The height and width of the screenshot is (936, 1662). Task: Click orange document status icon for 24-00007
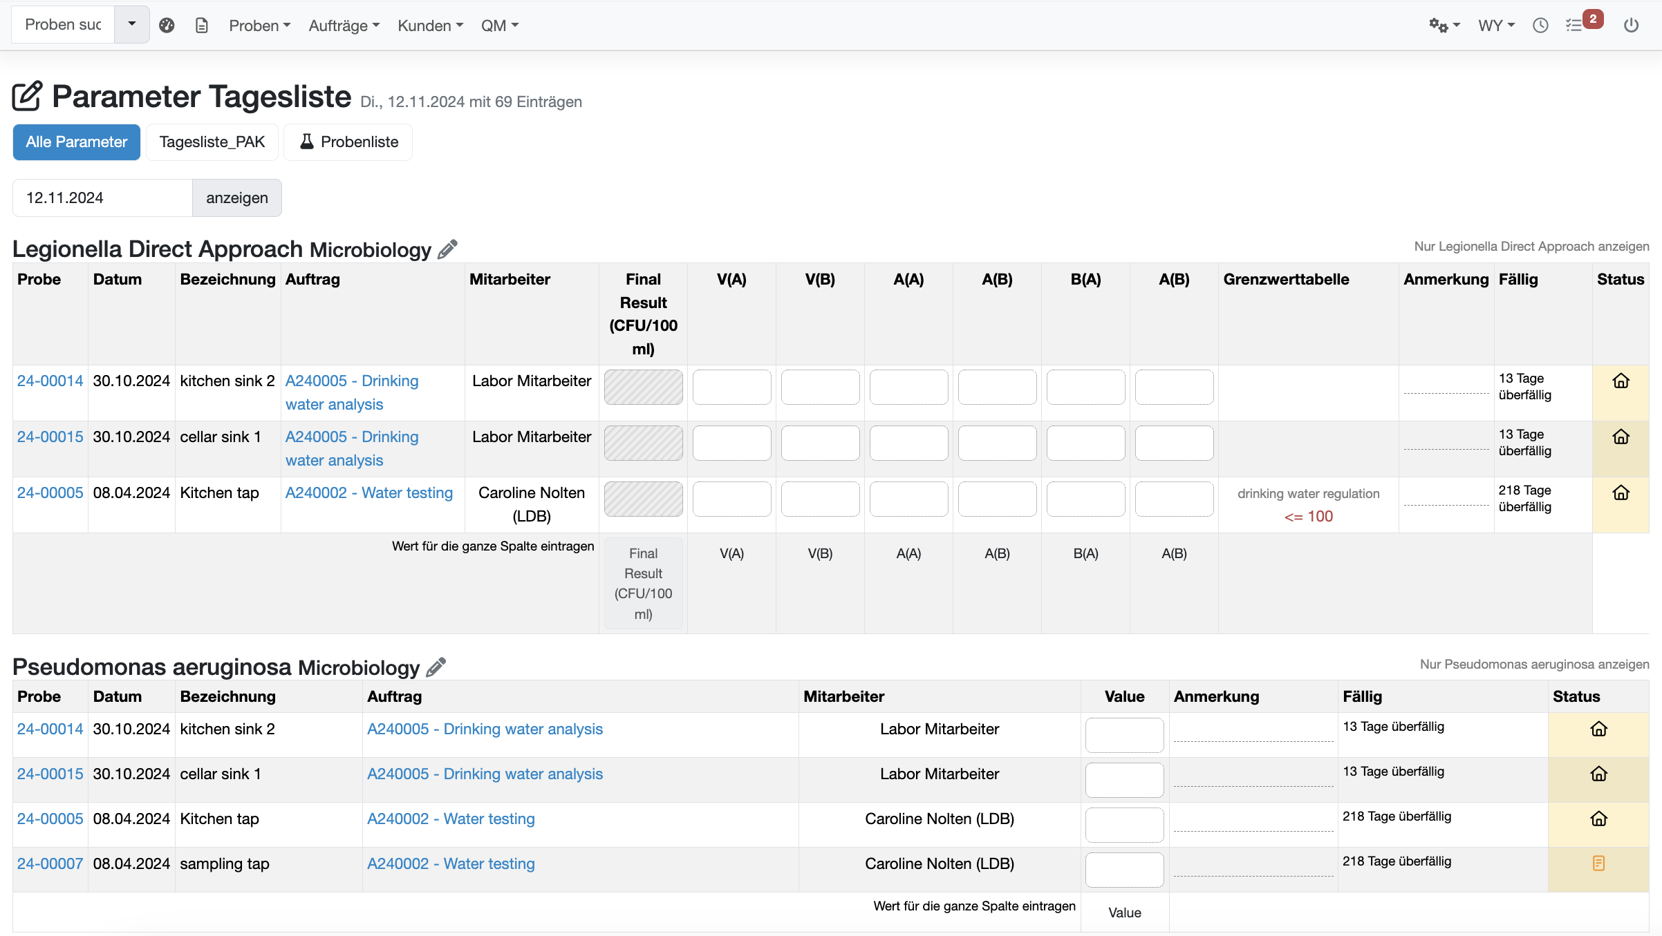click(1598, 863)
